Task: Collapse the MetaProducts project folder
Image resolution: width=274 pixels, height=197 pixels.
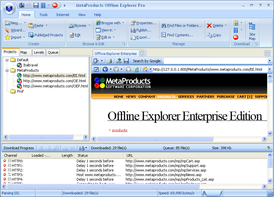Action: [7, 70]
